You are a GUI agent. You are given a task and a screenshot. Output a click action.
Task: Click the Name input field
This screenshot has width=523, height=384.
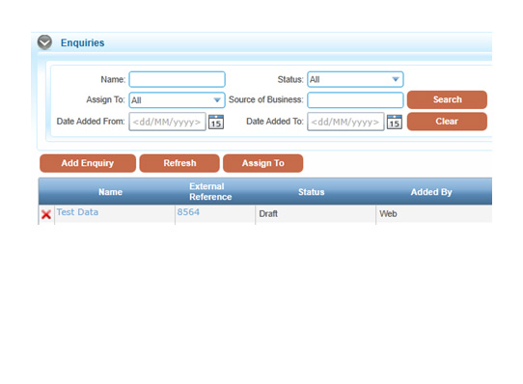[178, 79]
